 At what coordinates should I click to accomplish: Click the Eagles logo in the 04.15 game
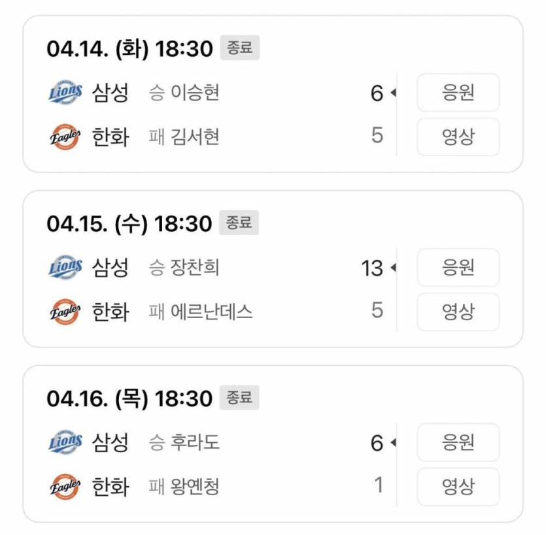coord(65,312)
